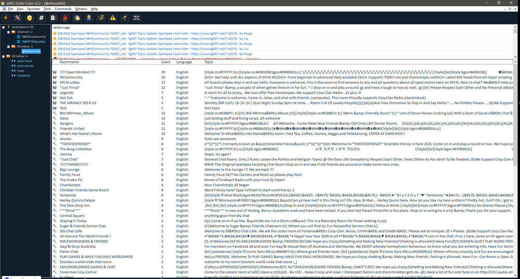Viewport: 520px width, 279px height.
Task: Click the hash icon beside %#SPCN\bLobby
Action: click(19, 42)
